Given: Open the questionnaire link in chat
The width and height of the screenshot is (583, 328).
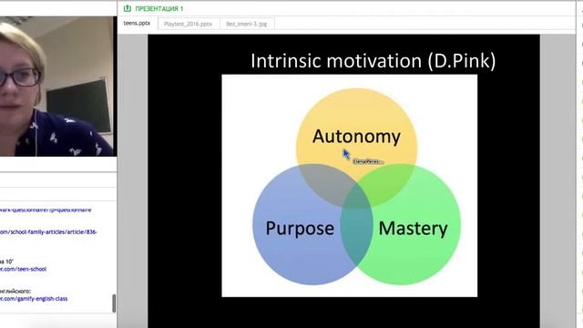Looking at the screenshot, I should [x=46, y=210].
